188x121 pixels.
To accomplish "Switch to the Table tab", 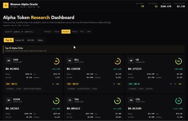I will [x=40, y=40].
